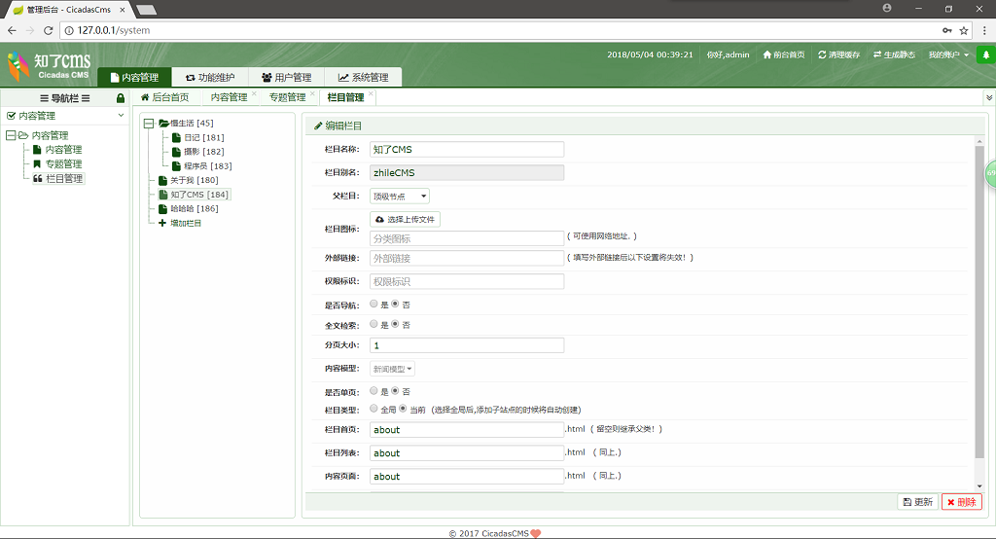Bookmark this page with the star icon
Screen dimensions: 996x539
964,30
